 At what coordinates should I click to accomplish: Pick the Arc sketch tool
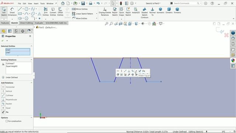26,14
